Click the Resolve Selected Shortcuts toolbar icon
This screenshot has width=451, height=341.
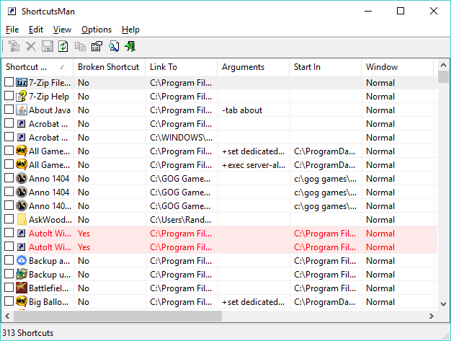(14, 46)
